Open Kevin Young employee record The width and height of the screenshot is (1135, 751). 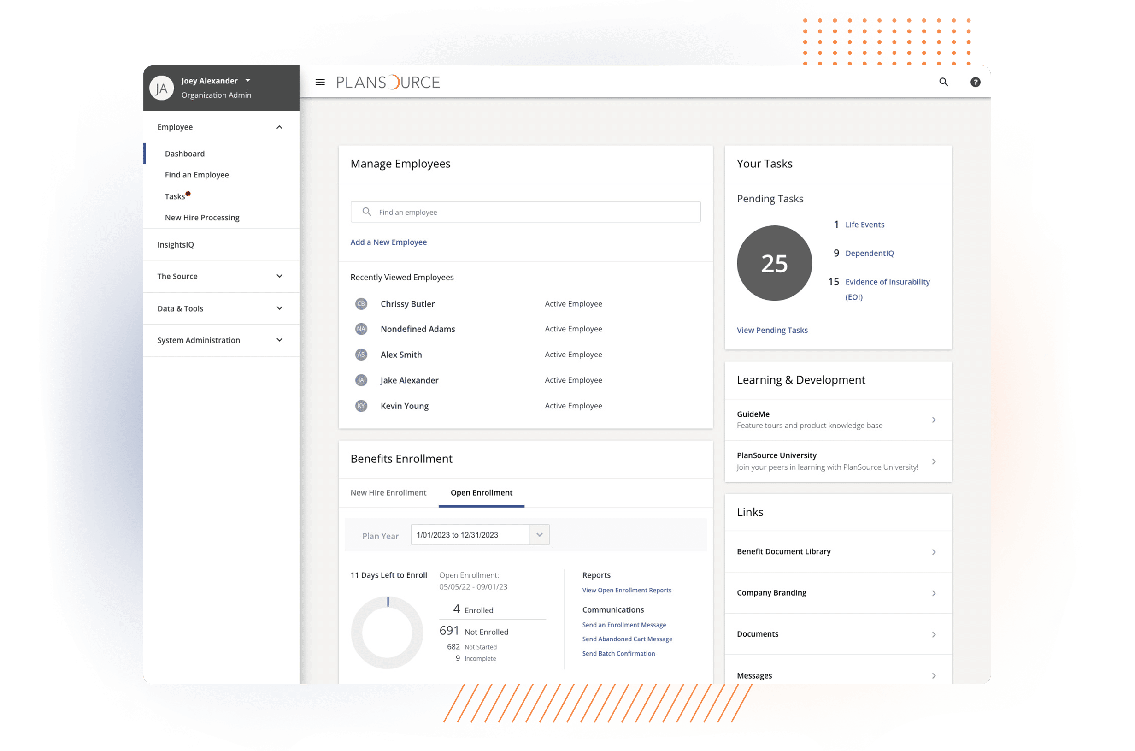point(405,406)
